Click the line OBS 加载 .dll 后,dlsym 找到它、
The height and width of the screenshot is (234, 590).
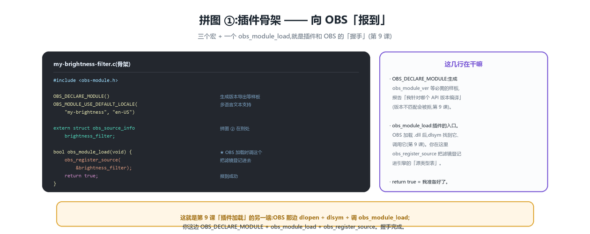(x=426, y=135)
